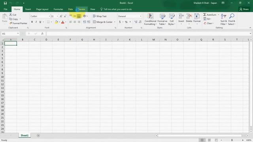Select column D header
Image resolution: width=253 pixels, height=142 pixels.
[46, 39]
